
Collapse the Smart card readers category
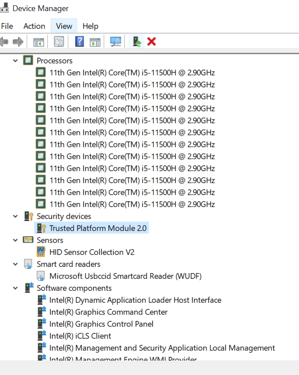pyautogui.click(x=15, y=264)
